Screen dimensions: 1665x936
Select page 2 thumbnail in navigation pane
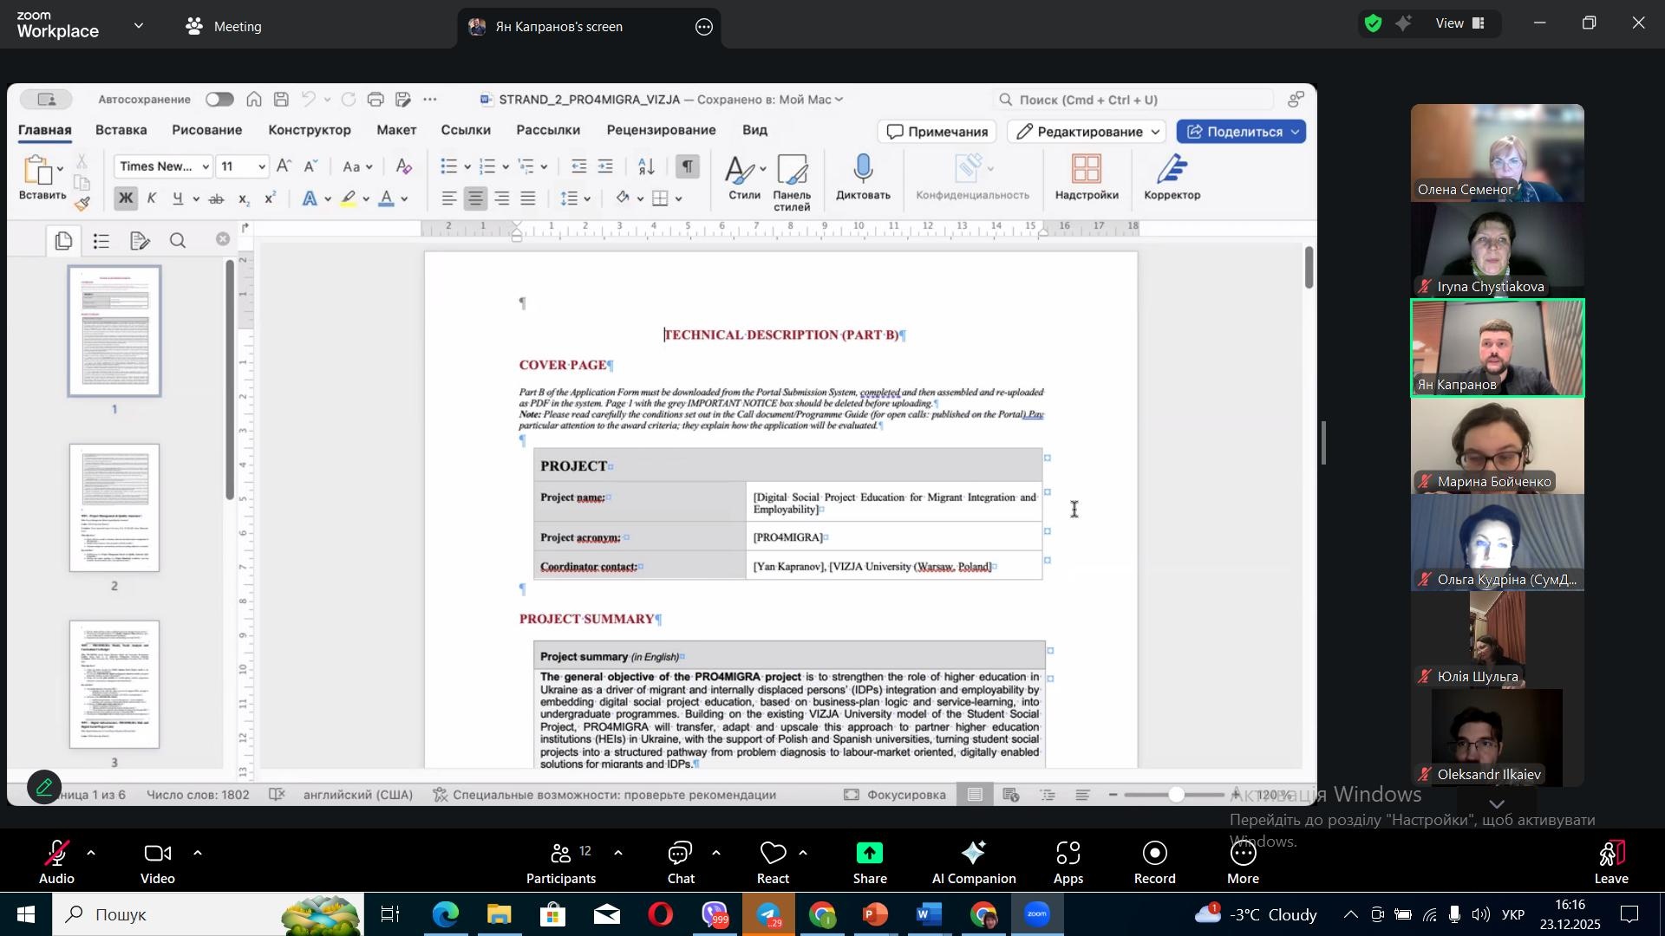pos(114,508)
